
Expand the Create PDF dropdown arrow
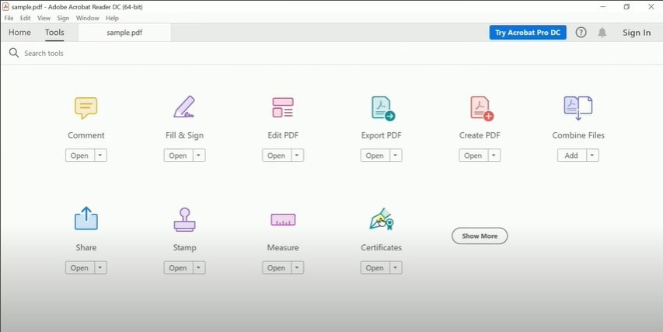click(x=494, y=156)
